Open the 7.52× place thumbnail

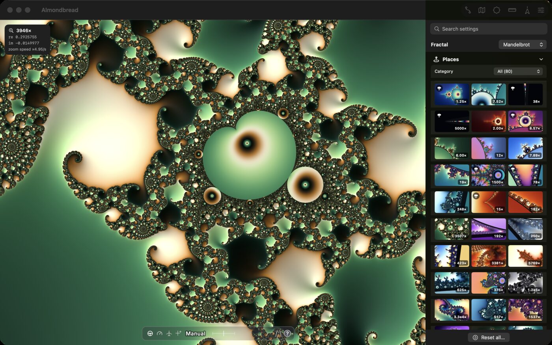(x=489, y=94)
